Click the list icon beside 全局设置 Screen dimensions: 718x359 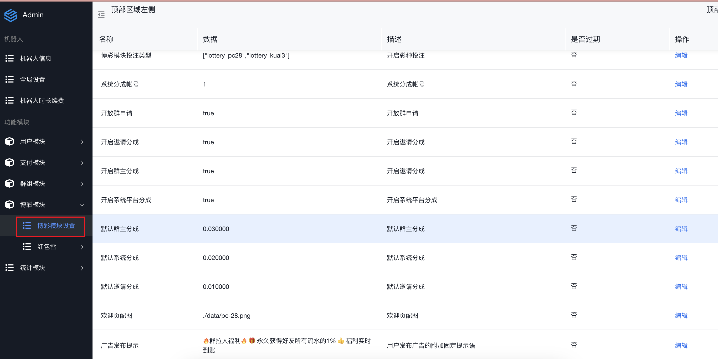click(9, 79)
